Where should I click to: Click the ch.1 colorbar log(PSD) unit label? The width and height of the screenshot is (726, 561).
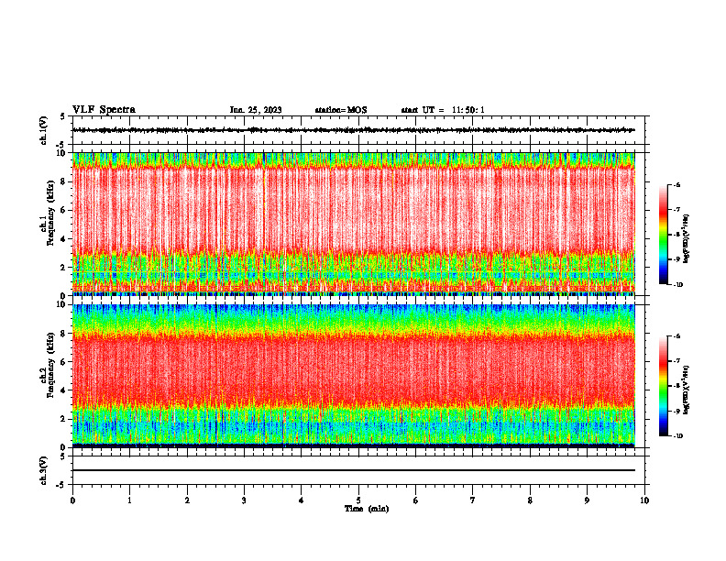point(686,238)
